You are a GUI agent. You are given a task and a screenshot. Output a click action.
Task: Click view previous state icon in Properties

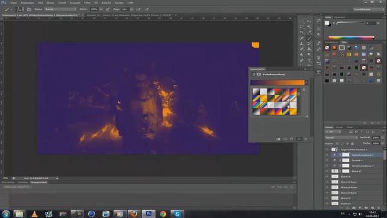coord(285,139)
